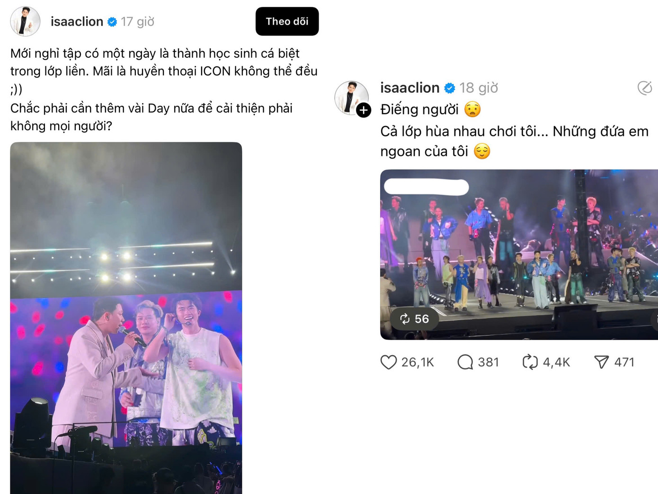Tap the profile avatar next to Theo dõi post
This screenshot has width=658, height=494.
click(25, 22)
